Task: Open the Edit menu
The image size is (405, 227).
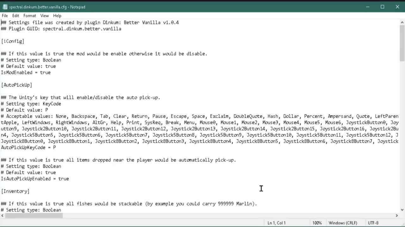Action: coord(16,15)
